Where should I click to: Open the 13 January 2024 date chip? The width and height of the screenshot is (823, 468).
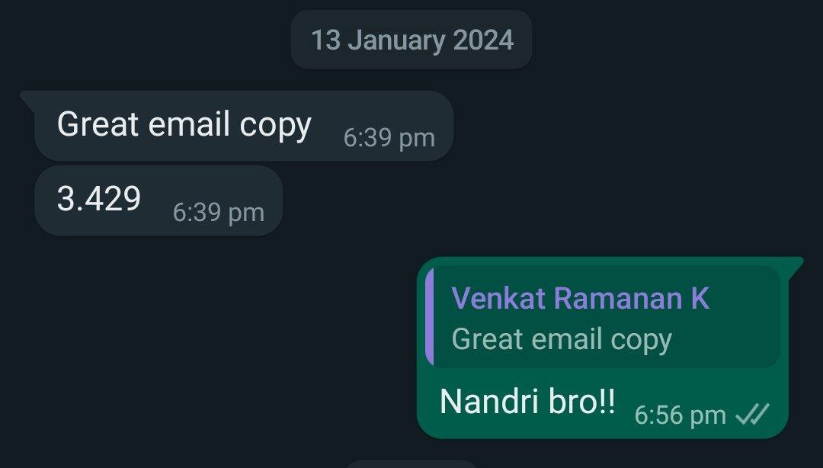coord(411,40)
